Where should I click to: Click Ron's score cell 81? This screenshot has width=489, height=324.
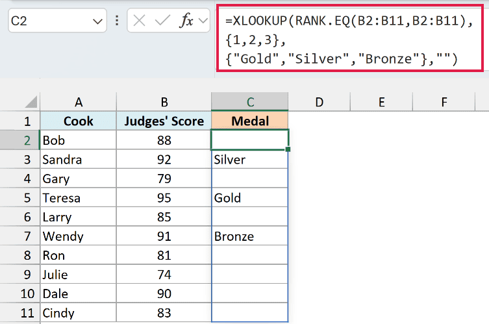tap(164, 255)
